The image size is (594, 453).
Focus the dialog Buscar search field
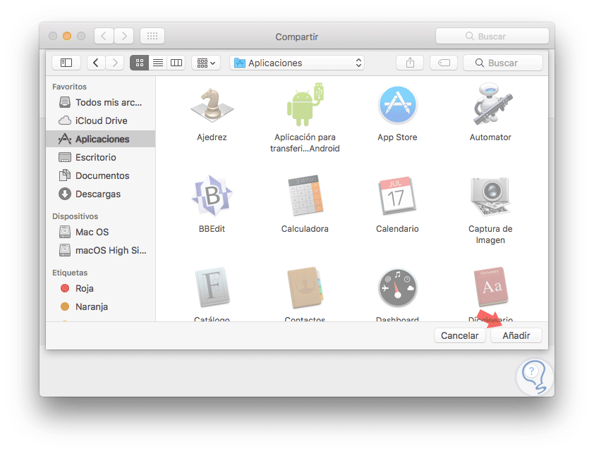pos(503,63)
